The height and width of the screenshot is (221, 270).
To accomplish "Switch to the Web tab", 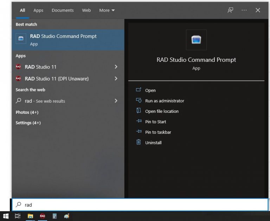I will pyautogui.click(x=86, y=10).
